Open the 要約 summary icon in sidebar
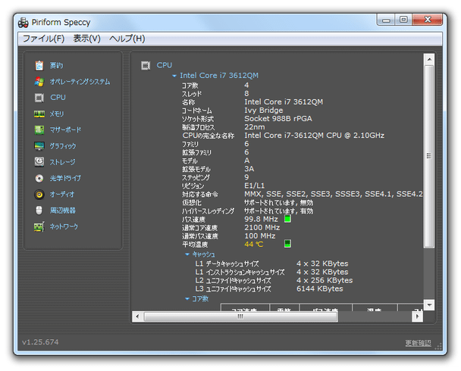The height and width of the screenshot is (371, 461). 39,65
